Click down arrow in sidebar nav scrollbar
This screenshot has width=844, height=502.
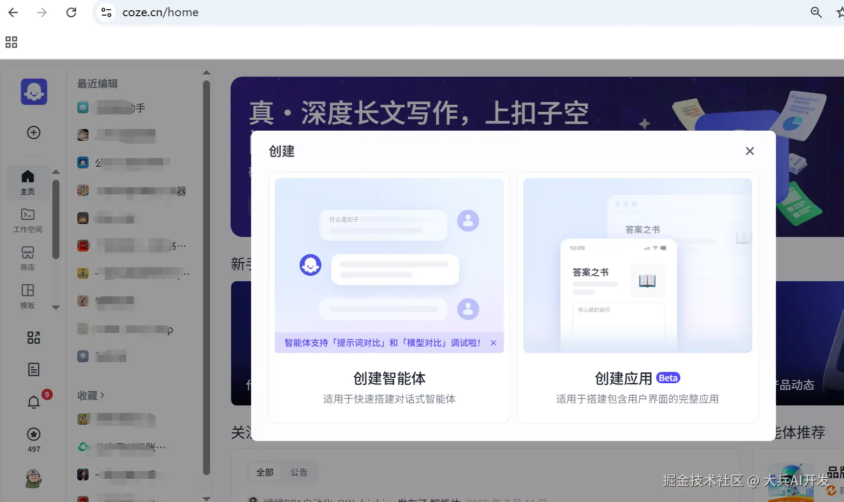pos(56,308)
